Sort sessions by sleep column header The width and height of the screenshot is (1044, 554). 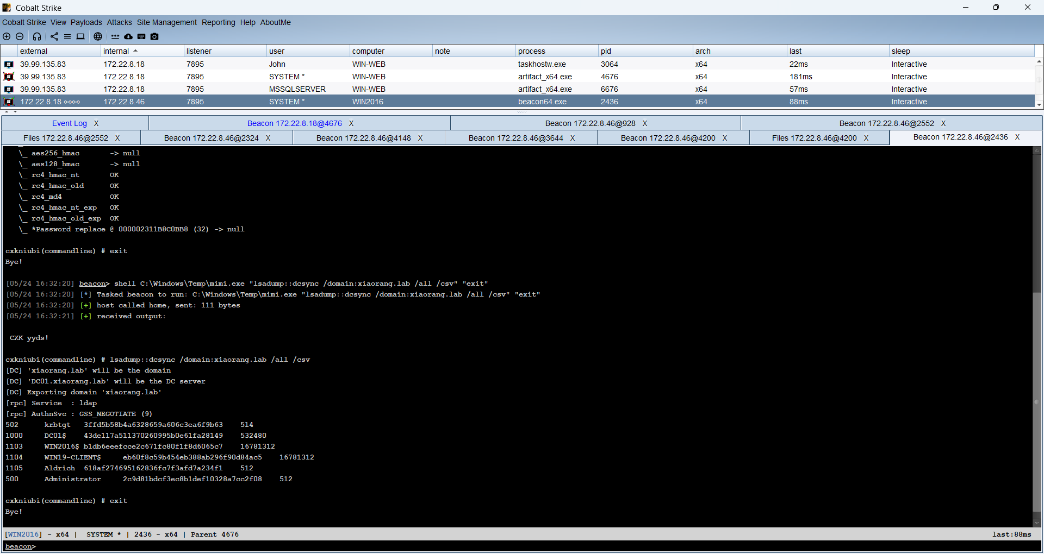point(962,51)
